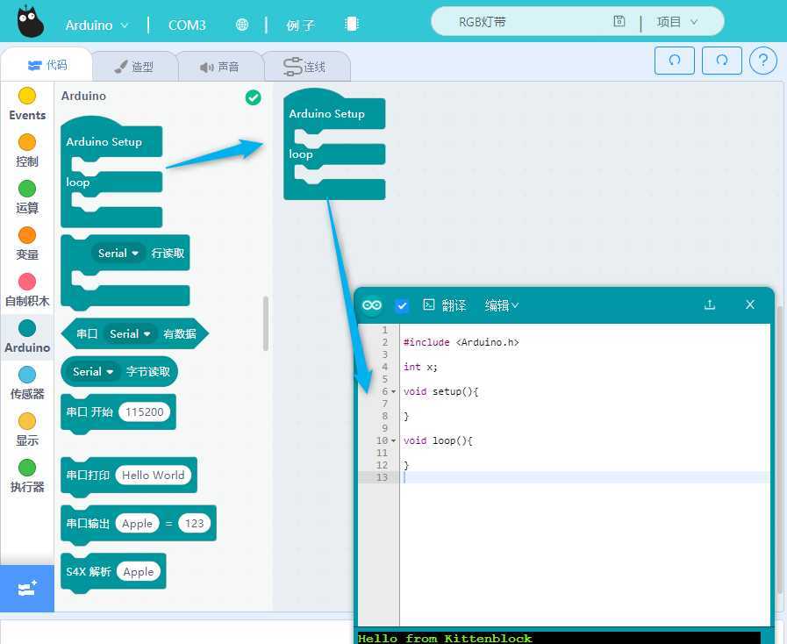Click the Arduino infinity logo in code panel
Viewport: 787px width, 644px height.
pos(372,305)
